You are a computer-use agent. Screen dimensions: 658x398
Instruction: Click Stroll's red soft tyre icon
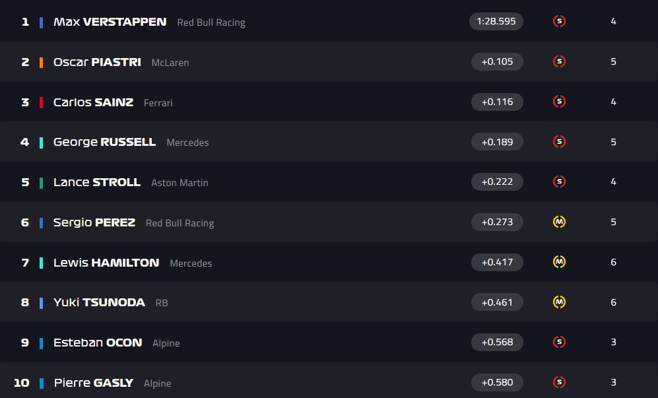point(559,182)
